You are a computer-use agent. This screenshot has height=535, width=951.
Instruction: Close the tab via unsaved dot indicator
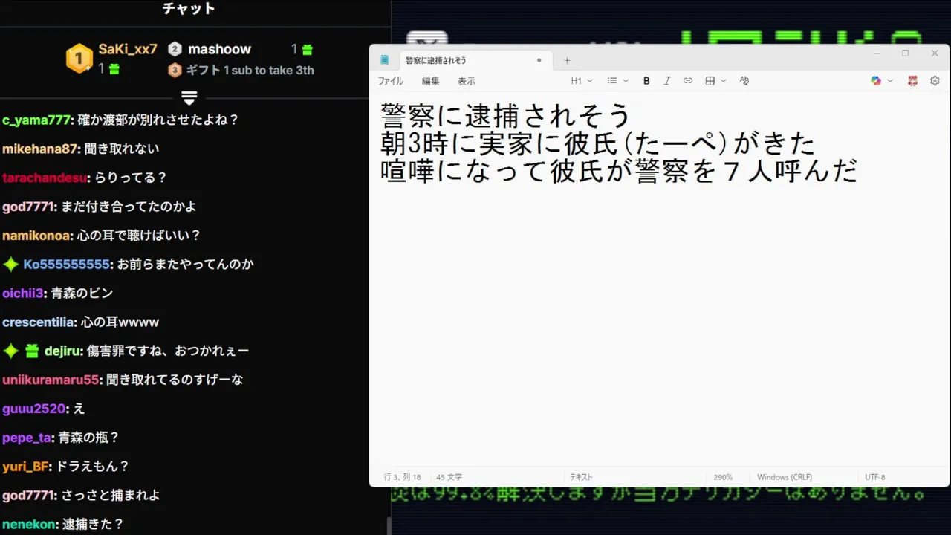point(539,60)
